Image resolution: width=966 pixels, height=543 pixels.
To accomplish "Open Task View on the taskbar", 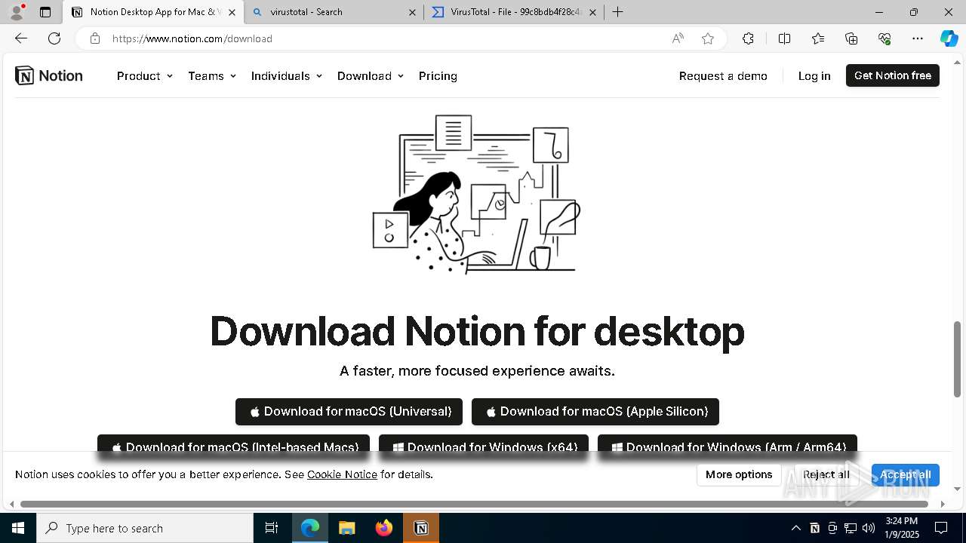I will (x=272, y=528).
